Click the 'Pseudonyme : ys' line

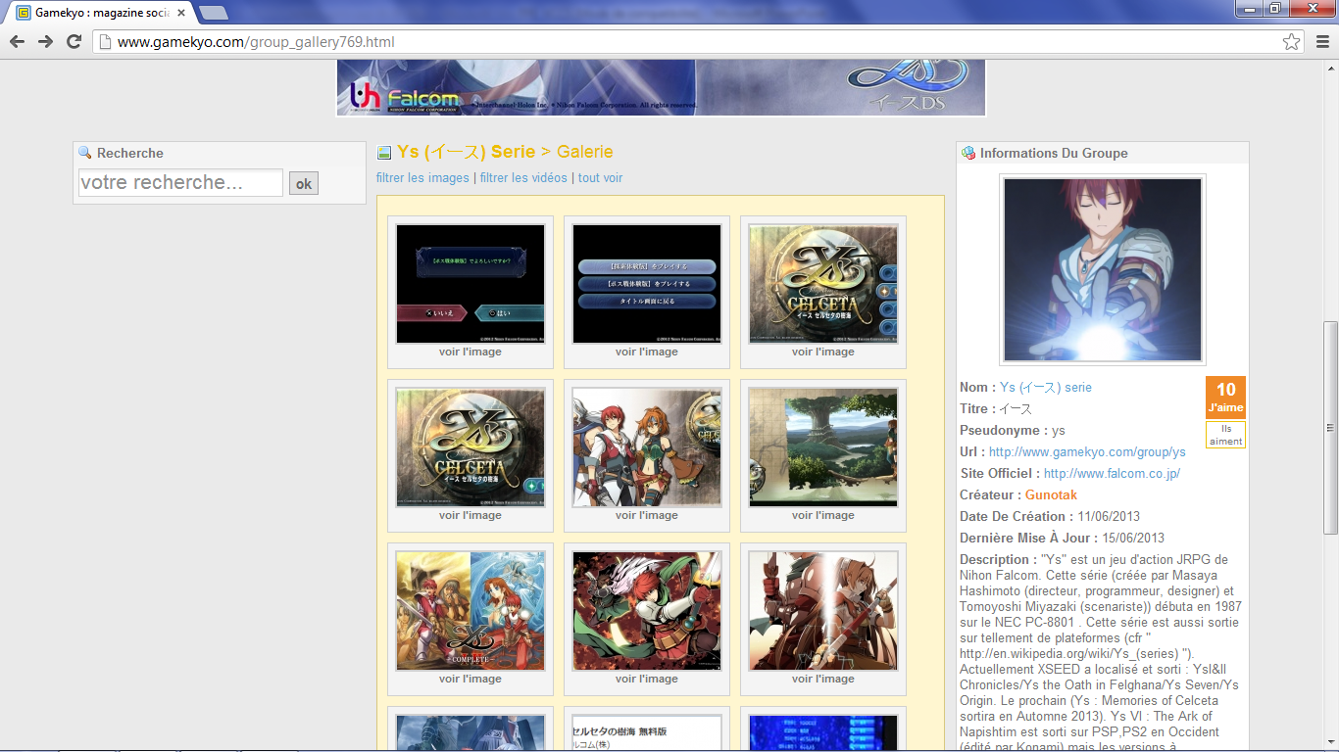tap(1013, 431)
